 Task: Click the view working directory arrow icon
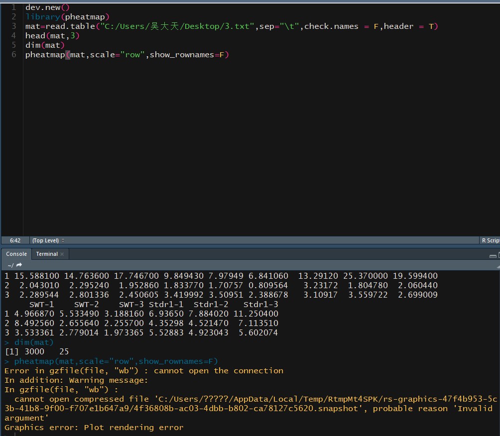(x=19, y=265)
